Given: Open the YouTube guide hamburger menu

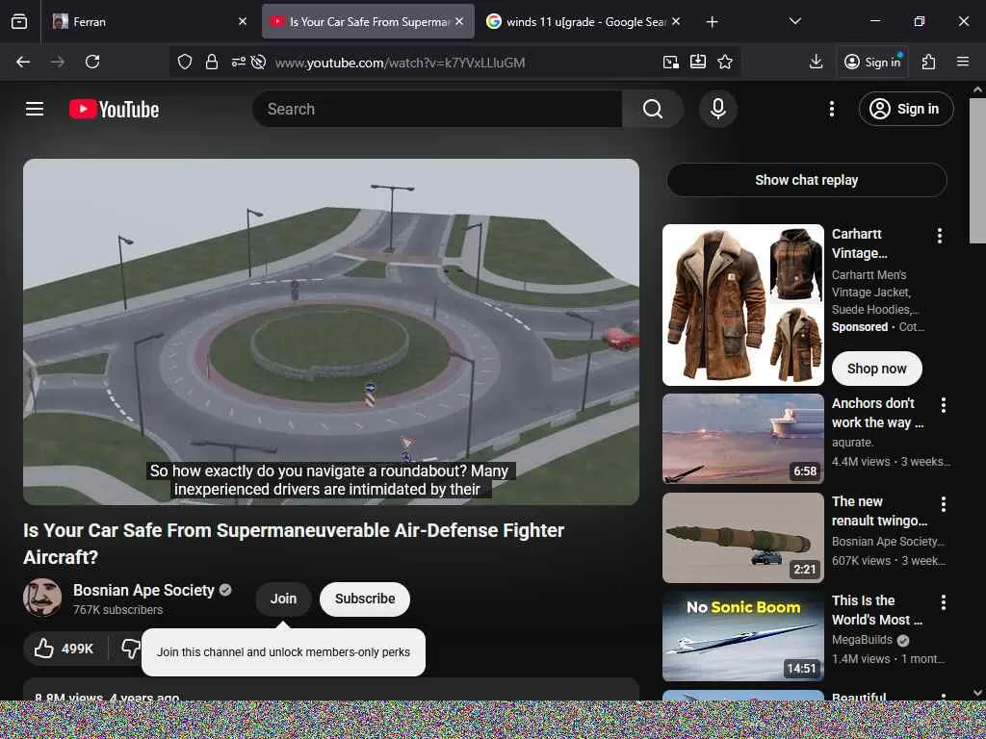Looking at the screenshot, I should click(x=35, y=109).
